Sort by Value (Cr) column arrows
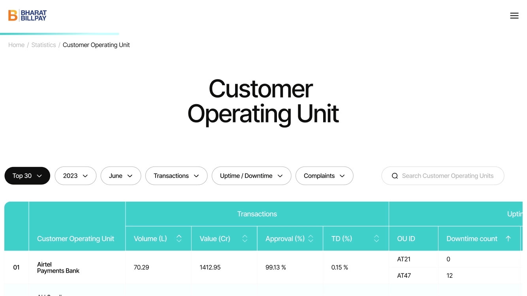 (245, 238)
